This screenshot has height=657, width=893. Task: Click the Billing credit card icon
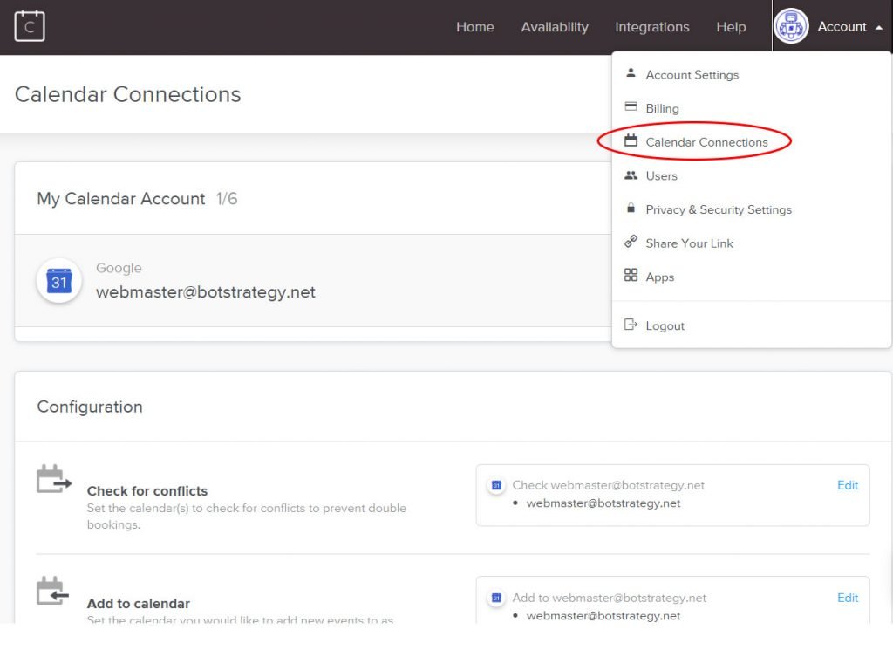click(631, 107)
